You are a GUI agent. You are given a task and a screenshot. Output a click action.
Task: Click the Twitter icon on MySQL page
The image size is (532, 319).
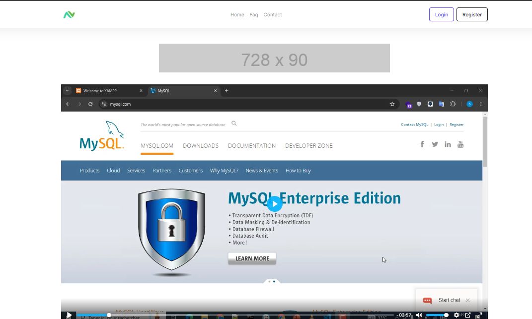point(435,144)
